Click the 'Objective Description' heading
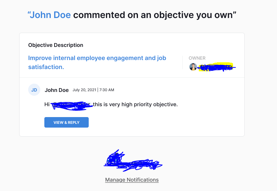 pyautogui.click(x=56, y=45)
